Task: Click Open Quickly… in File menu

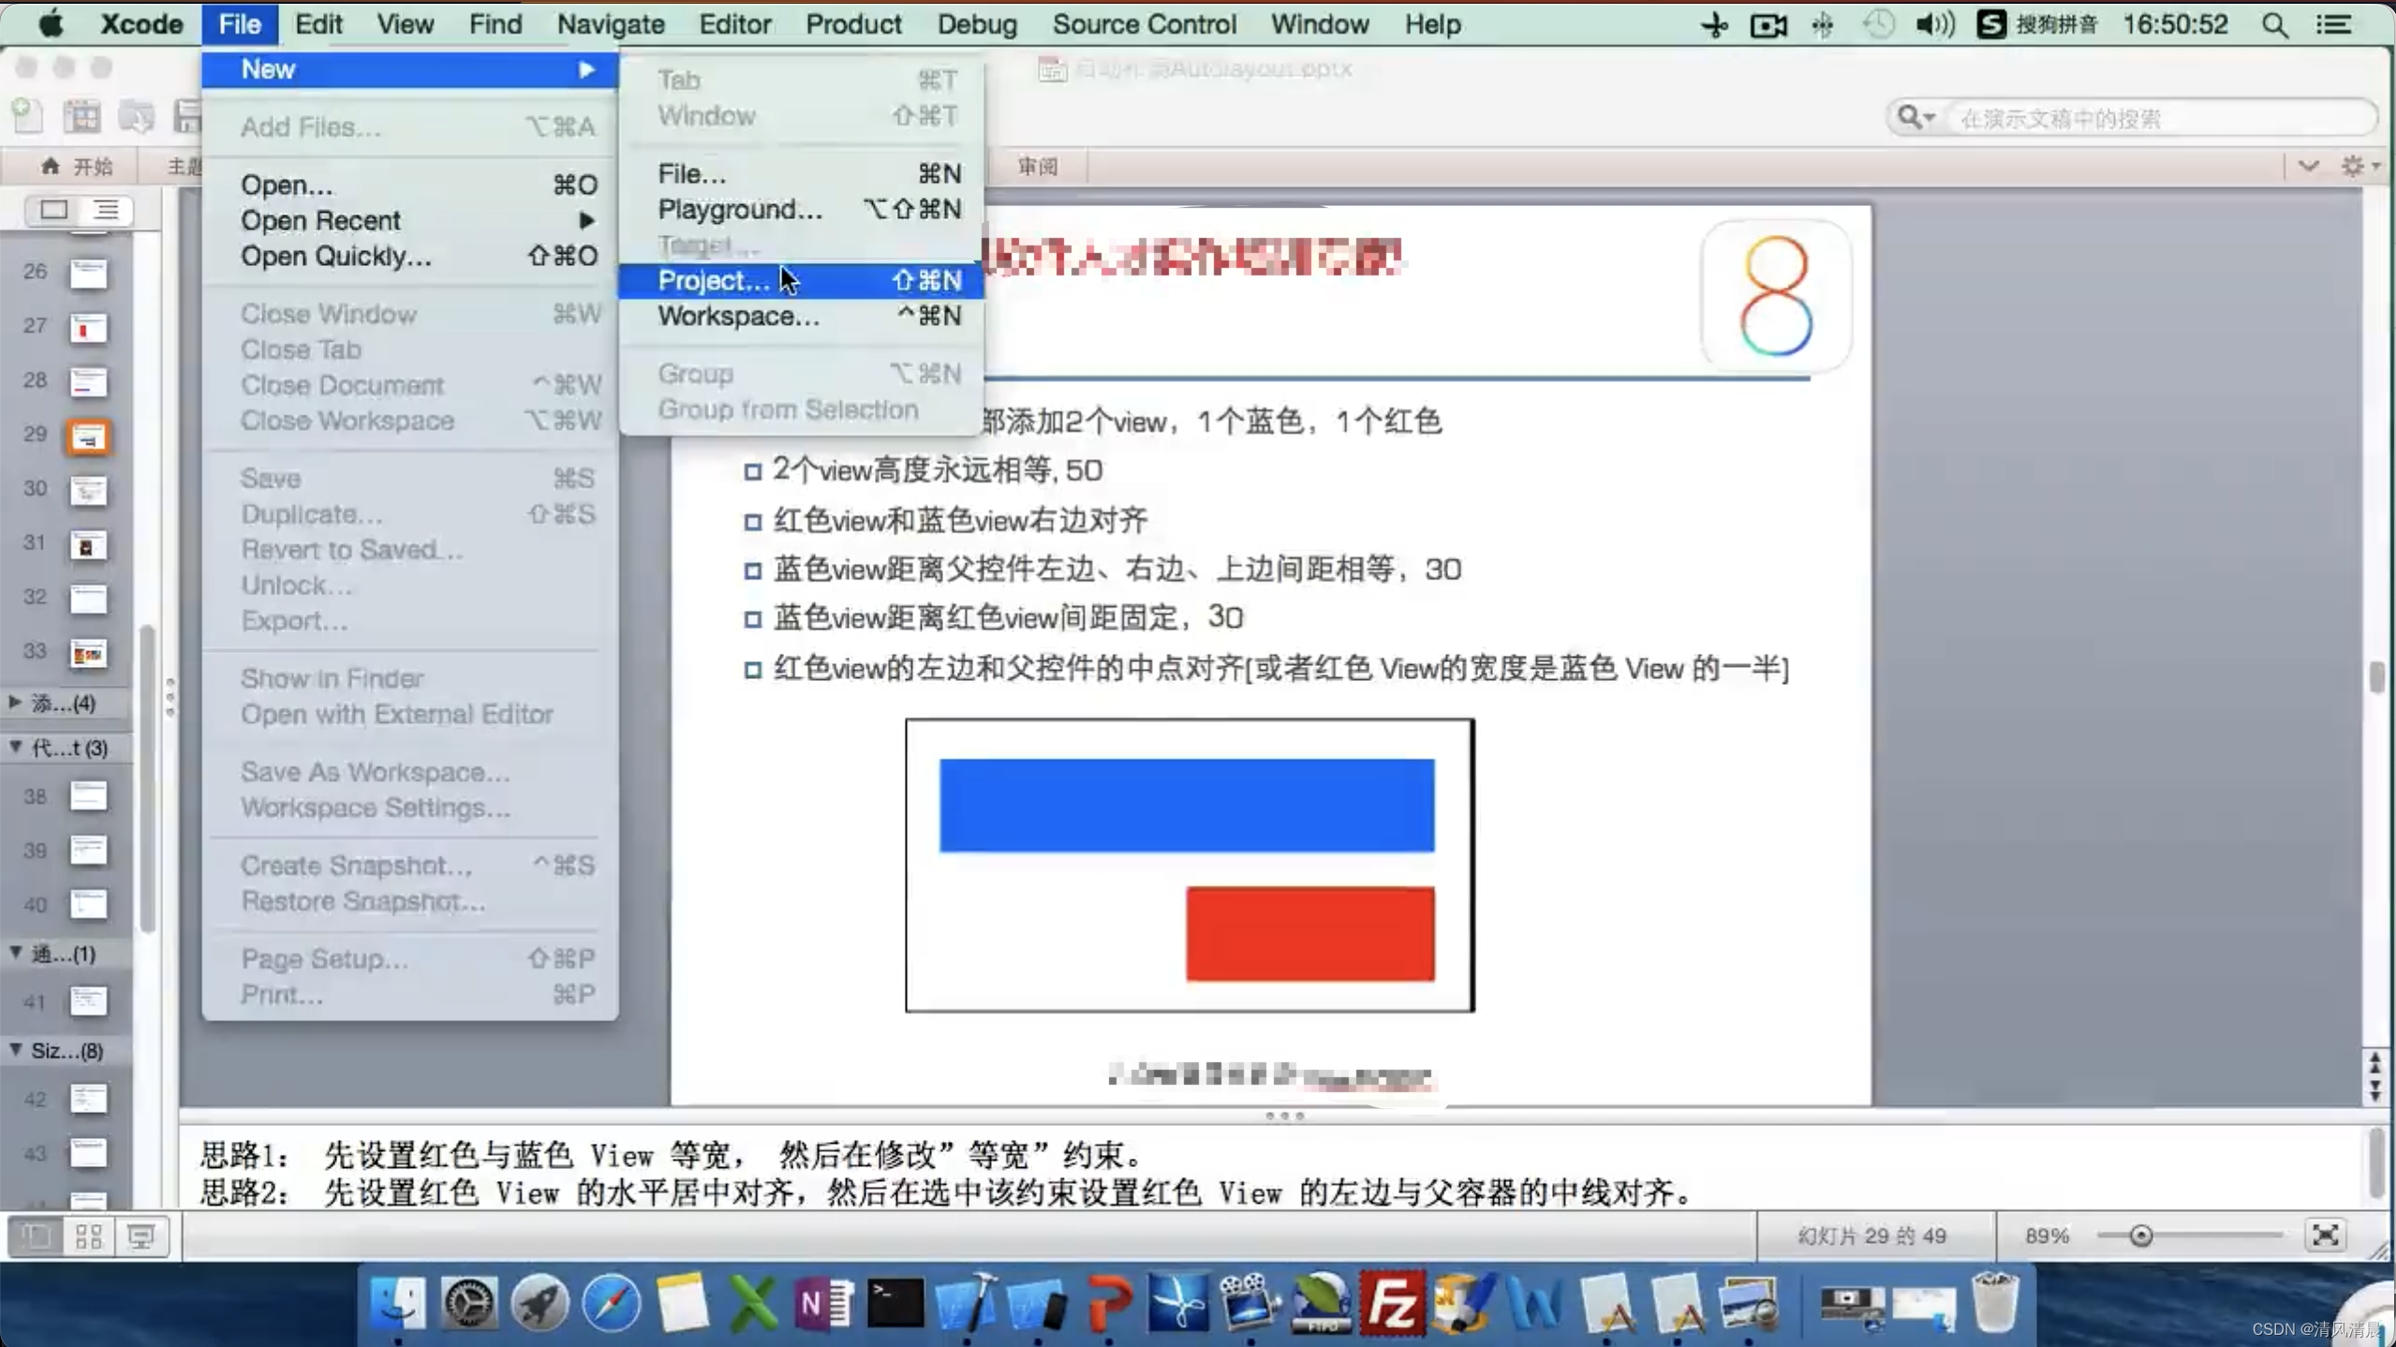Action: (335, 256)
